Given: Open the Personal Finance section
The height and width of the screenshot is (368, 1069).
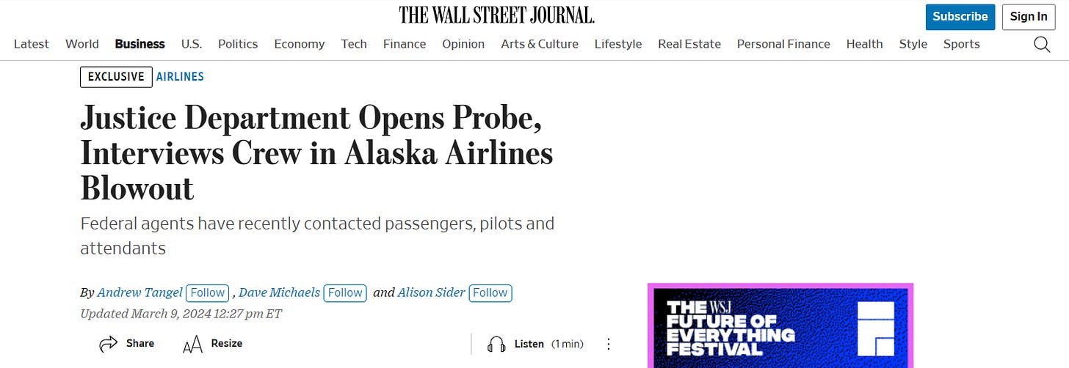Looking at the screenshot, I should 783,44.
